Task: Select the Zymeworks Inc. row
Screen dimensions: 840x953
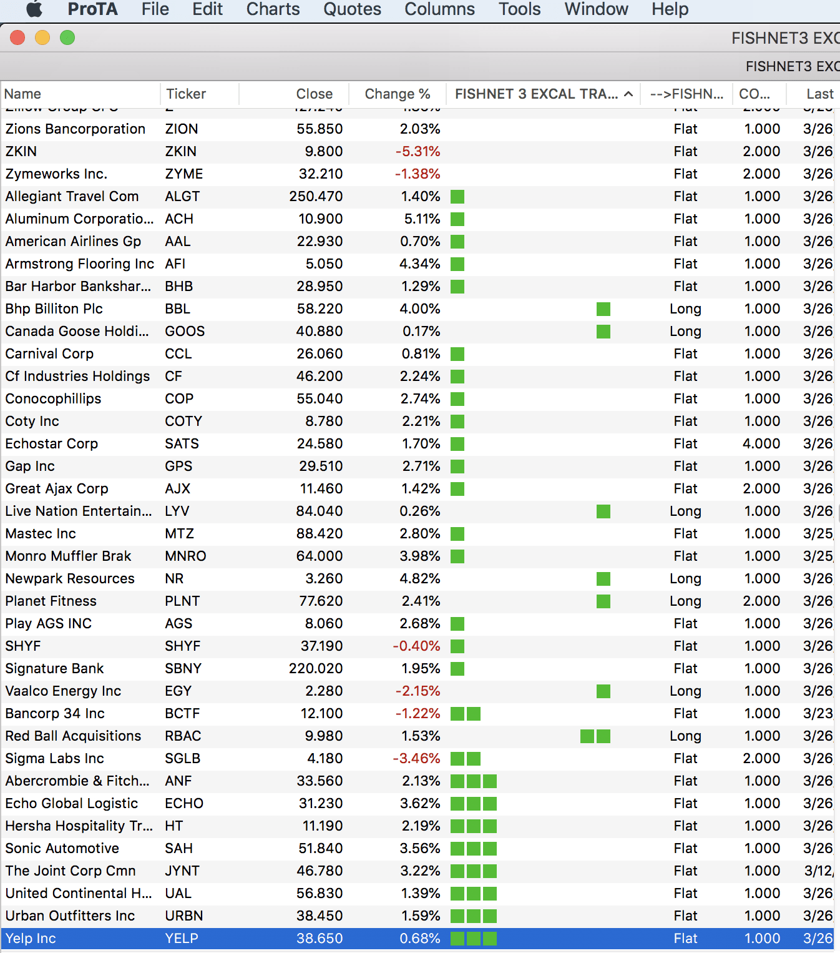Action: 418,174
